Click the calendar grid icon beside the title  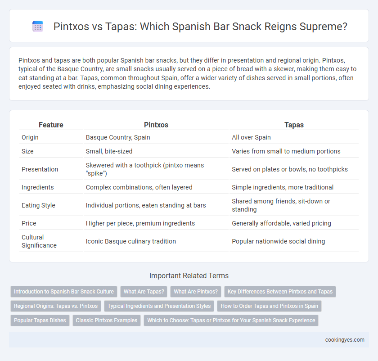[38, 26]
